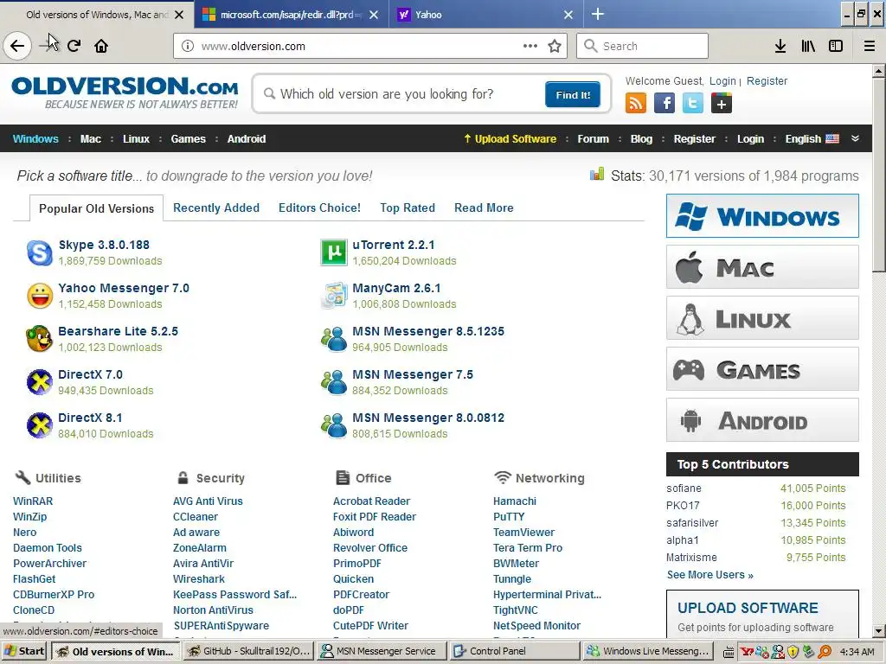This screenshot has height=664, width=886.
Task: Open the Forum link
Action: (593, 139)
